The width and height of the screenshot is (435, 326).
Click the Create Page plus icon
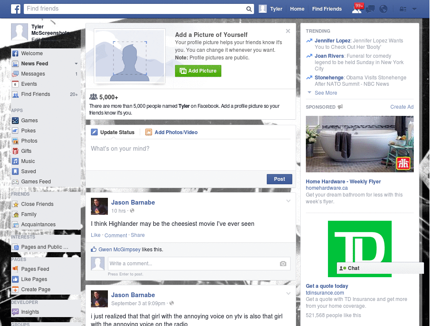(x=15, y=289)
